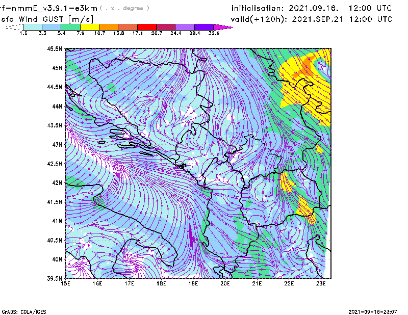The image size is (408, 315).
Task: Click the legend value 5.4
Action: click(61, 33)
